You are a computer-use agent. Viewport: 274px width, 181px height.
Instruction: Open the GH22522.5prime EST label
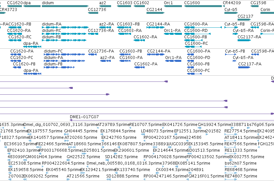click(83, 157)
